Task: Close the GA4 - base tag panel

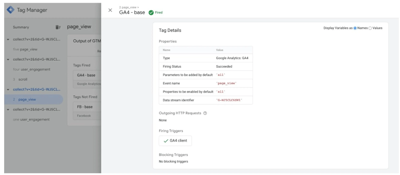Action: click(x=110, y=10)
